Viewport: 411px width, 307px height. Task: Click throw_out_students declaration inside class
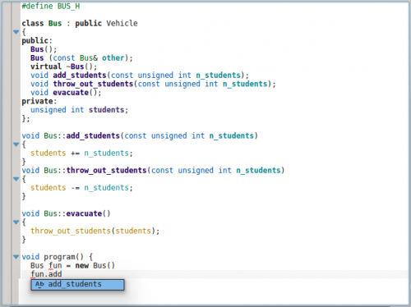point(153,84)
